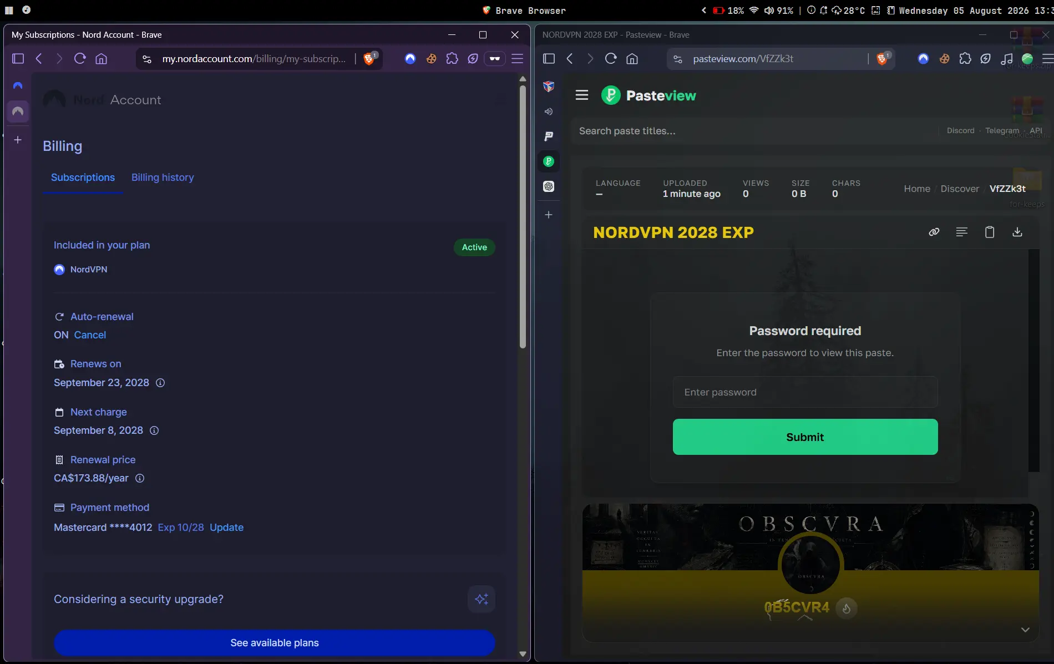Update the Mastercard payment method
This screenshot has height=664, width=1054.
point(226,528)
